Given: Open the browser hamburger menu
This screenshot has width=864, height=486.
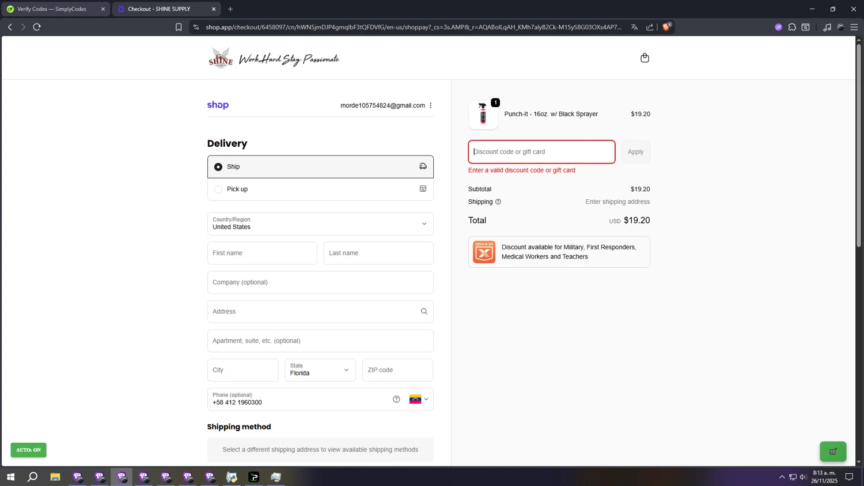Looking at the screenshot, I should point(854,27).
